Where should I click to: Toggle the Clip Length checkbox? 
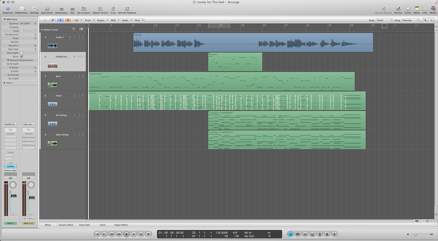point(22,53)
